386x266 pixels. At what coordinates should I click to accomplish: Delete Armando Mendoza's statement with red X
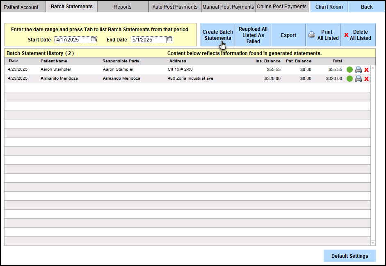(x=366, y=79)
